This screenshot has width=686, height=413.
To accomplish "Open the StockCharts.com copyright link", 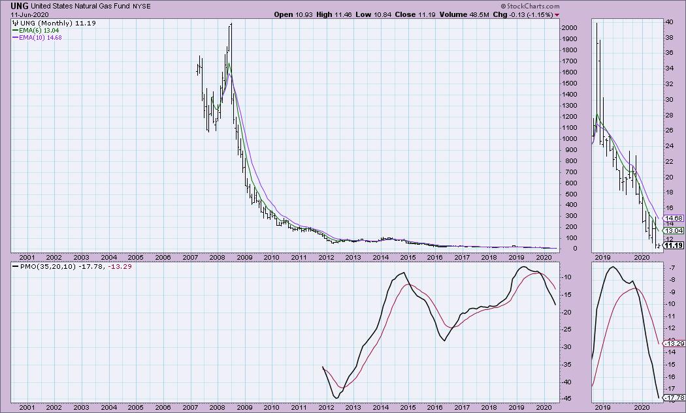I will coord(530,6).
